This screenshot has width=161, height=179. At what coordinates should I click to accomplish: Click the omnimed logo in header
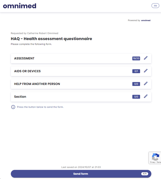[19, 6]
